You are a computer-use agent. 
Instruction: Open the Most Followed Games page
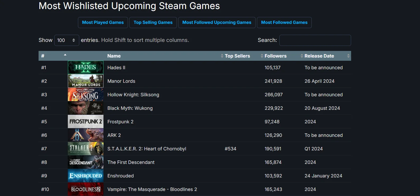284,23
